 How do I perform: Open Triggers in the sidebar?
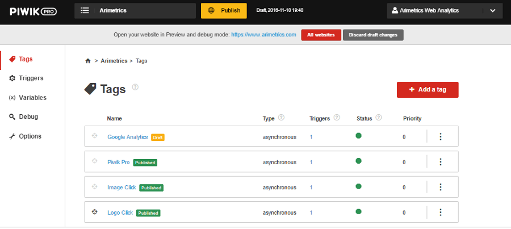pyautogui.click(x=31, y=78)
